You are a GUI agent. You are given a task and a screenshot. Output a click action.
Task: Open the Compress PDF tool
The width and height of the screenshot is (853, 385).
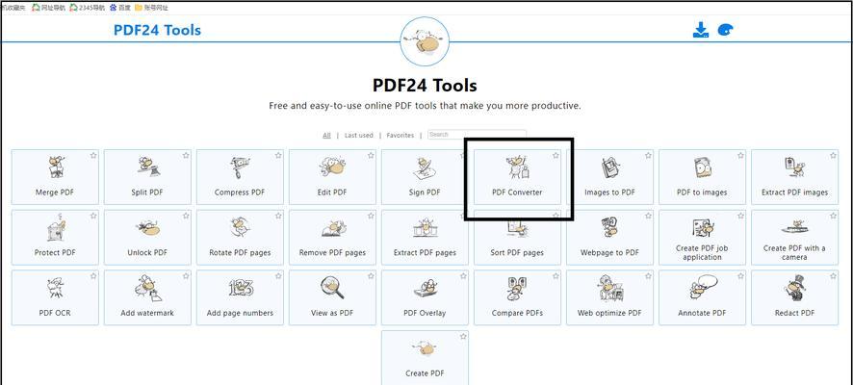click(240, 177)
